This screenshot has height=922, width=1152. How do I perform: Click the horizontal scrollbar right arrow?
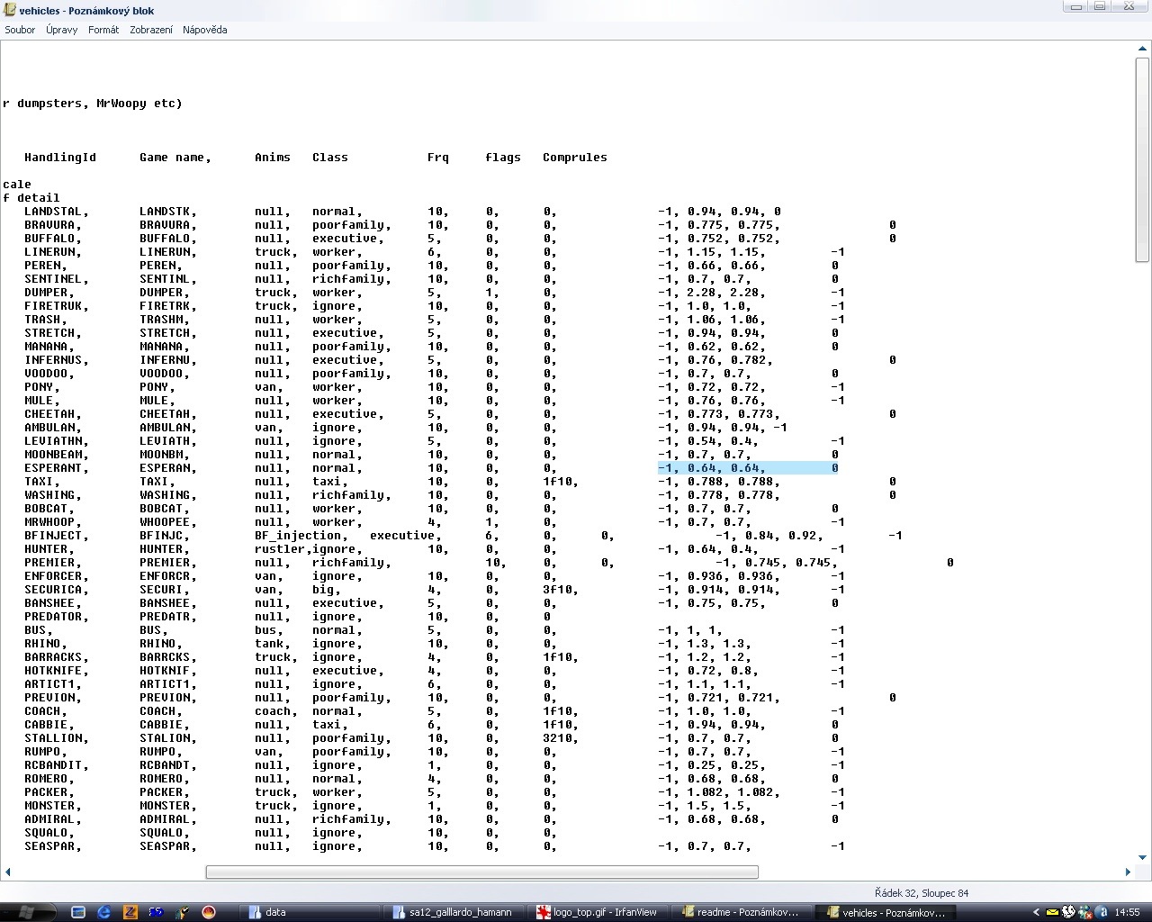1128,872
